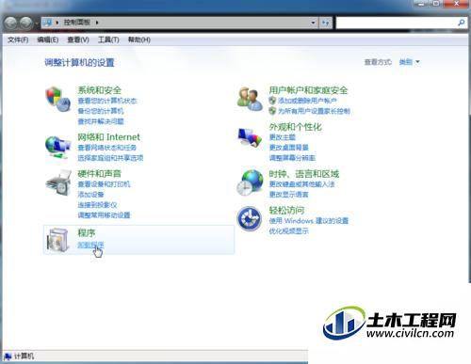
Task: Click the control panel icon in address bar
Action: (48, 23)
